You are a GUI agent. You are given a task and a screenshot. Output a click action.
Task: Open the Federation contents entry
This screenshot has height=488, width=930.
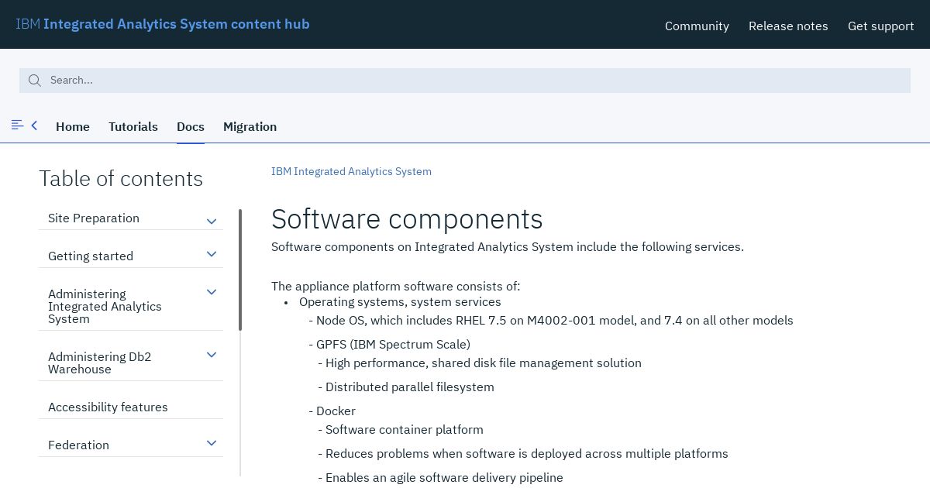(78, 445)
